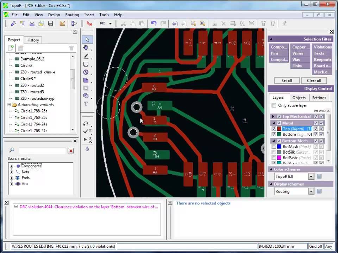The height and width of the screenshot is (253, 338).
Task: Click the redo arrow icon
Action: pyautogui.click(x=163, y=23)
